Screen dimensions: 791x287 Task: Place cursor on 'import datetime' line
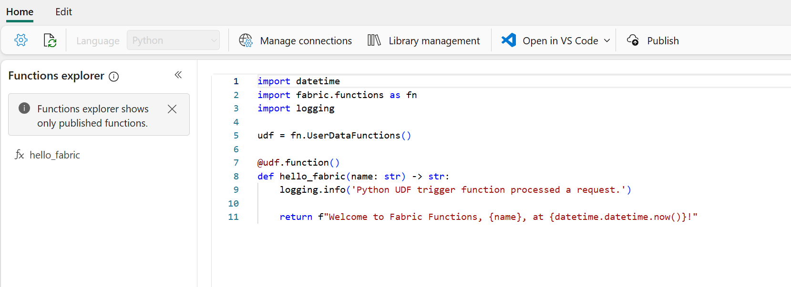click(x=298, y=81)
